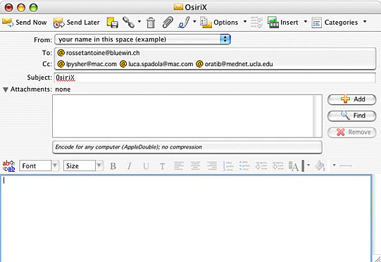
Task: Click the Find attachment button
Action: [x=352, y=116]
